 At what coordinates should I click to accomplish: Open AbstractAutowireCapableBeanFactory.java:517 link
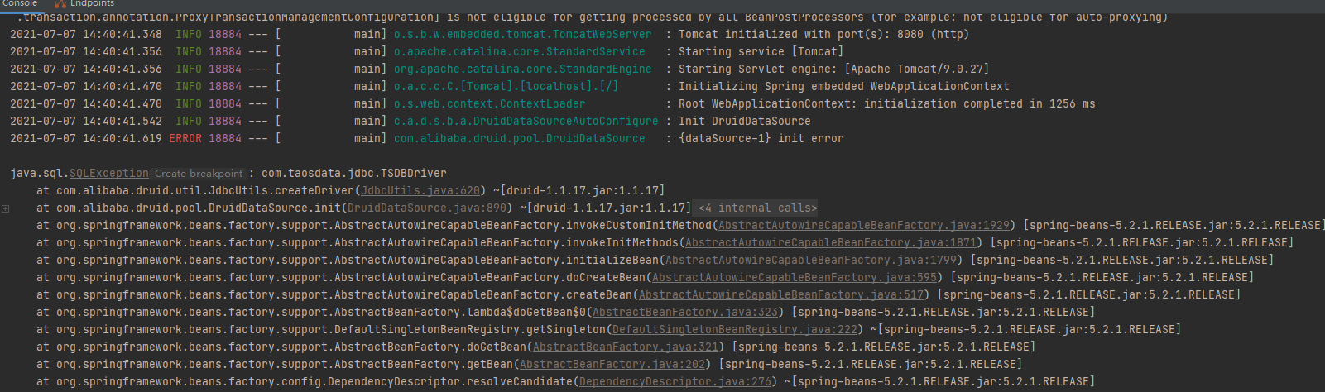click(781, 295)
